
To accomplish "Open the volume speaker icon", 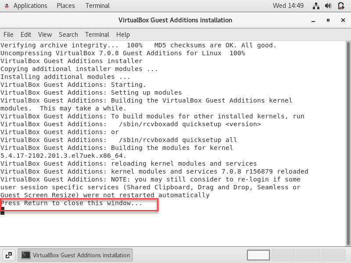I will (328, 6).
